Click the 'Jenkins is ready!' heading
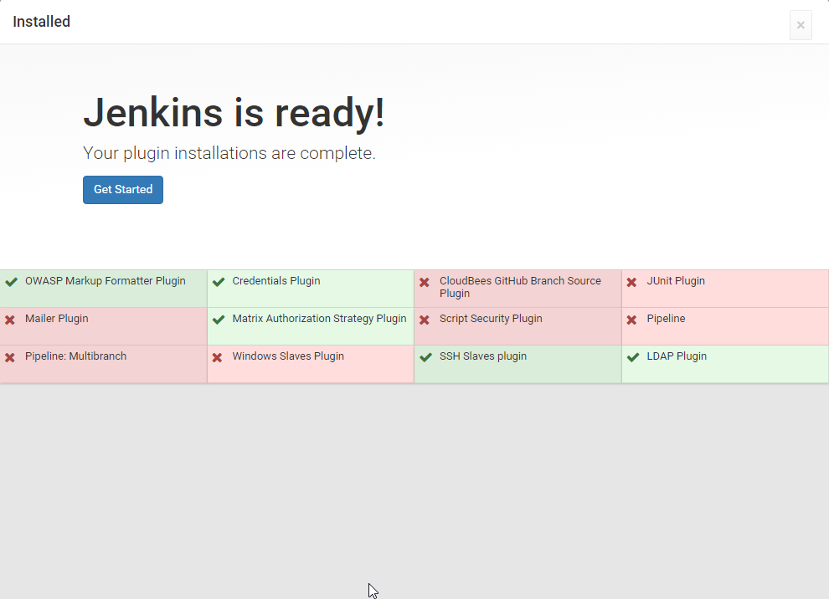The width and height of the screenshot is (829, 599). 234,112
